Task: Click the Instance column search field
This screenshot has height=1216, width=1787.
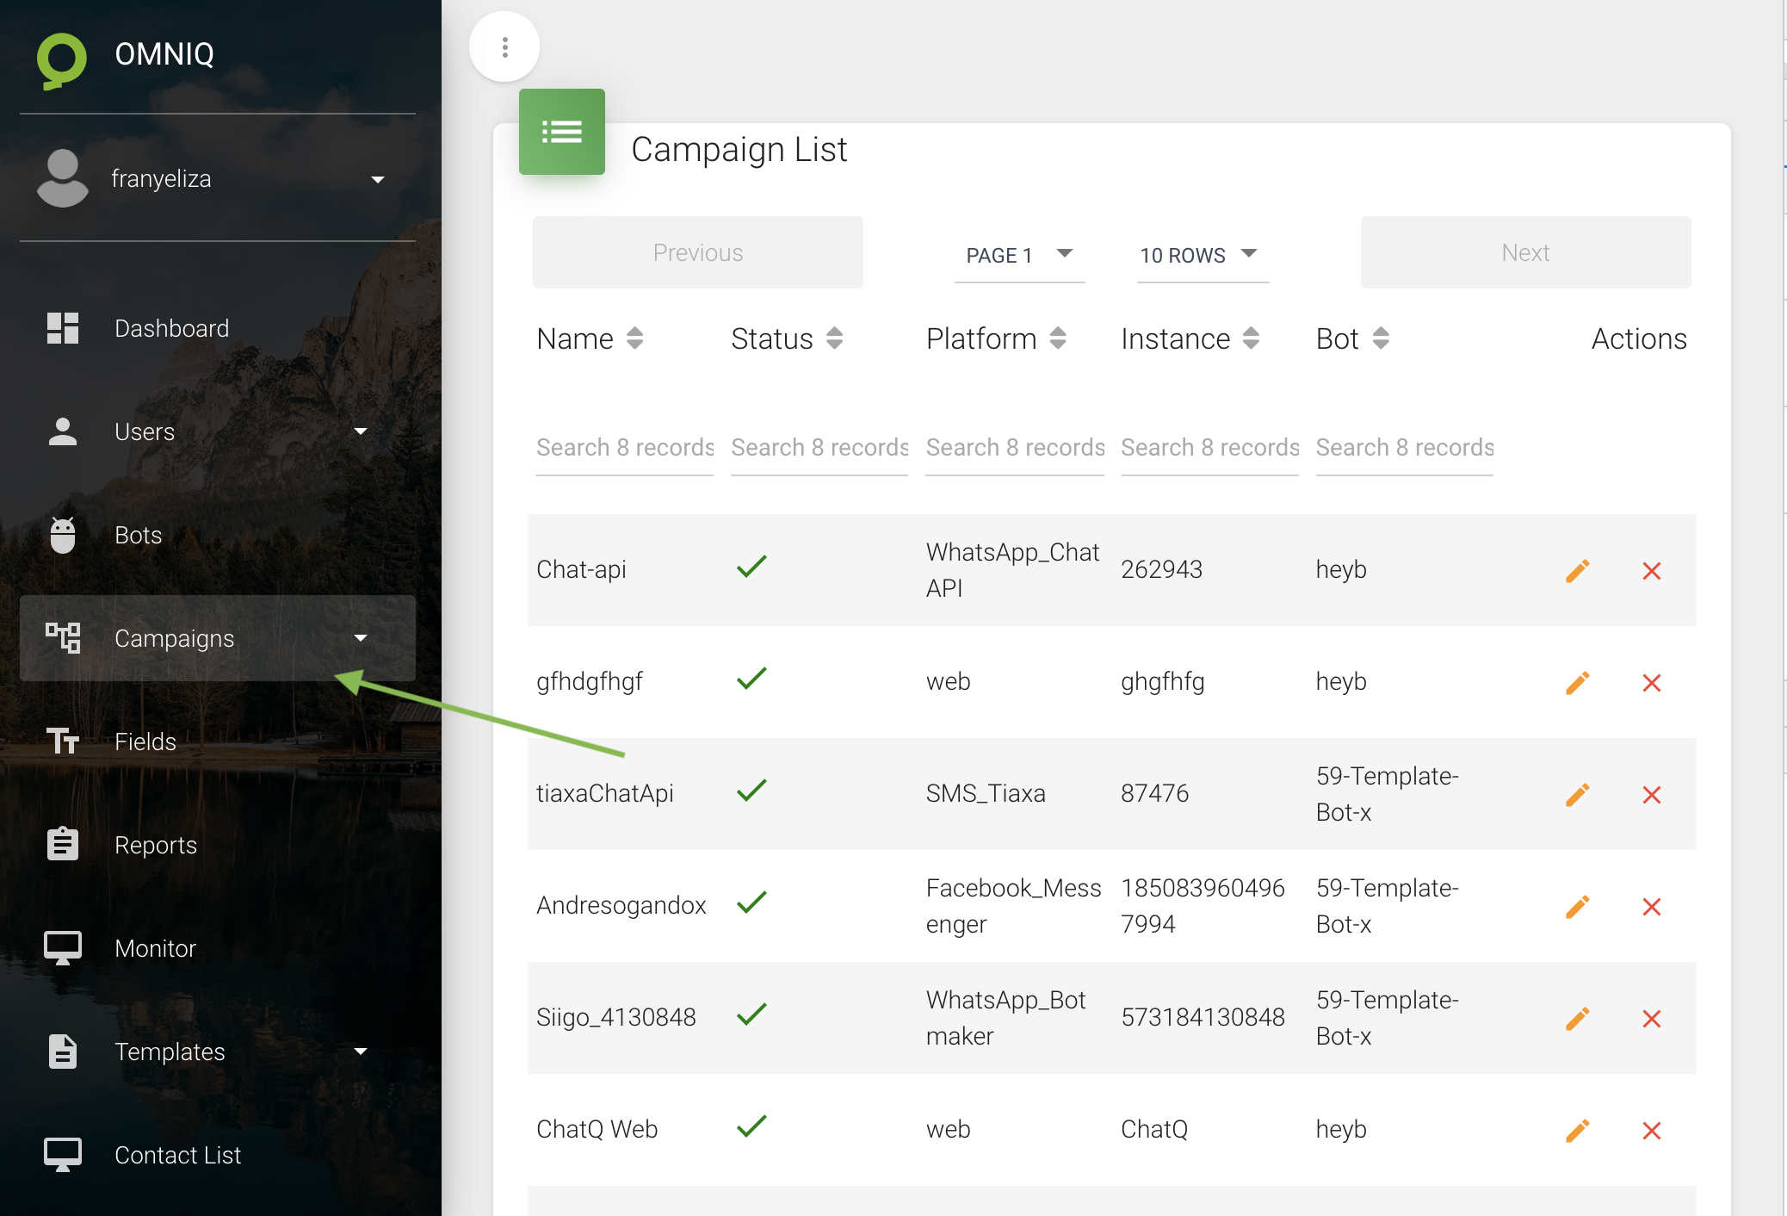Action: [x=1209, y=448]
